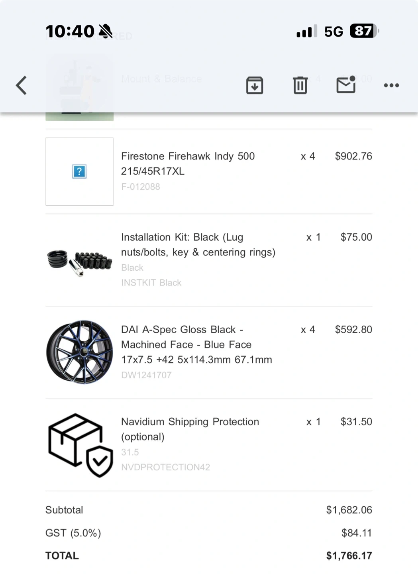This screenshot has width=418, height=574.
Task: Delete the email using the trash icon
Action: (x=300, y=85)
